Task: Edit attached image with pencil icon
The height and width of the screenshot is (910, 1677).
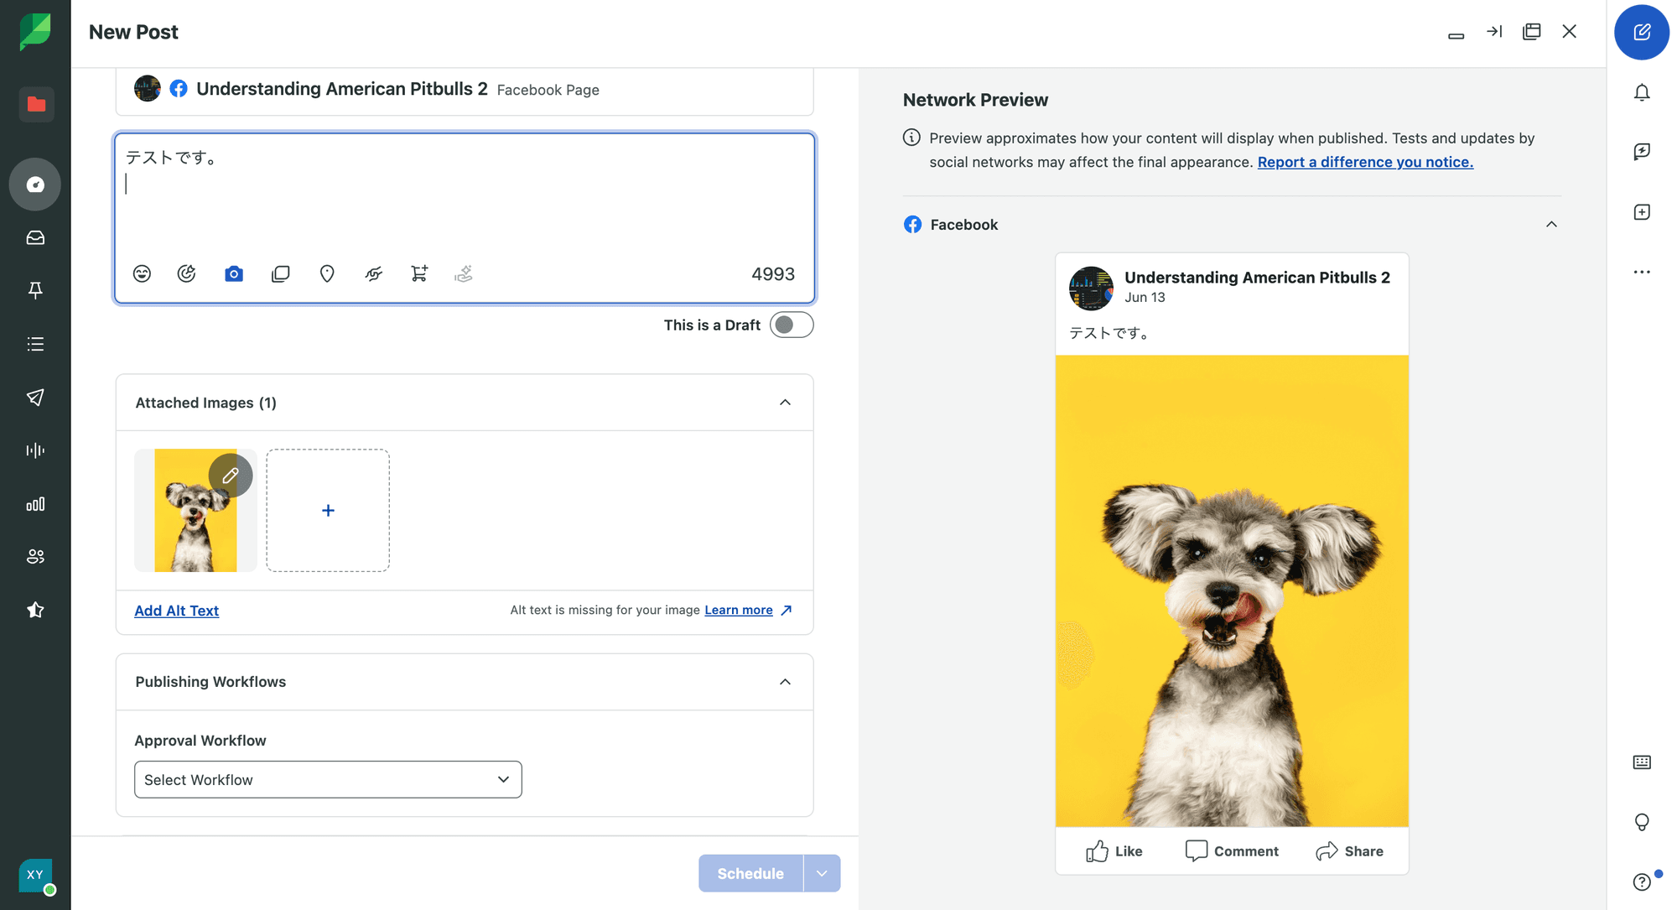Action: pos(231,476)
